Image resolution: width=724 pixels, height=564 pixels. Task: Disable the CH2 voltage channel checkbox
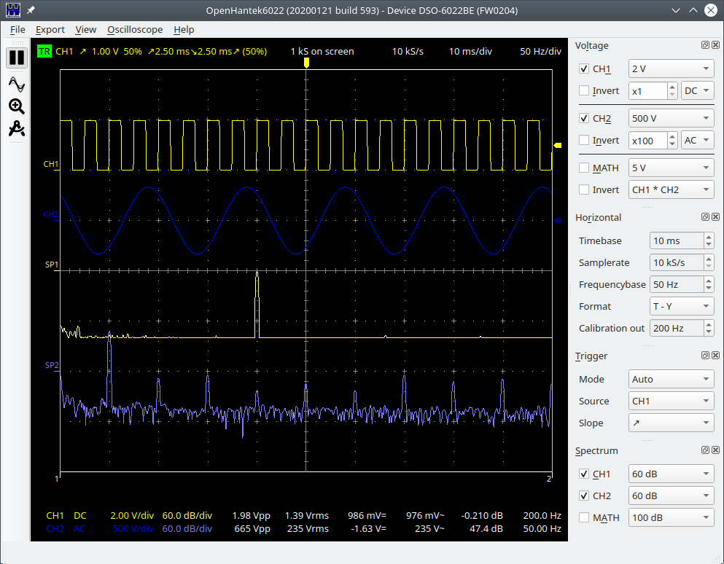[584, 118]
